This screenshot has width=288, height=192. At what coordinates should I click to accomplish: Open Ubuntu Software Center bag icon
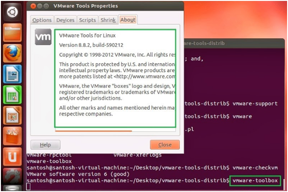click(12, 136)
